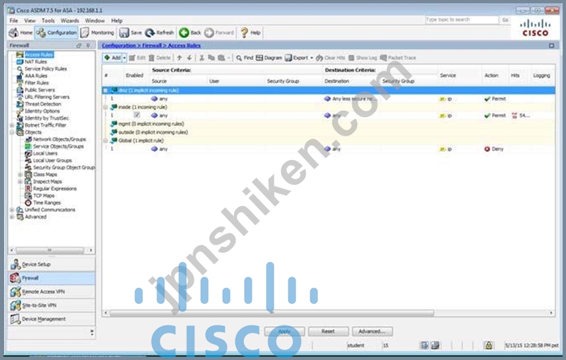Screen dimensions: 566x360
Task: Open the Add dropdown arrow
Action: pos(124,58)
